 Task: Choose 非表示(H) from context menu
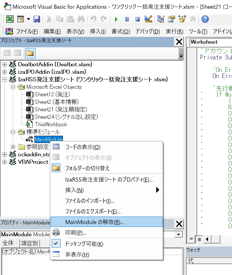click(107, 254)
